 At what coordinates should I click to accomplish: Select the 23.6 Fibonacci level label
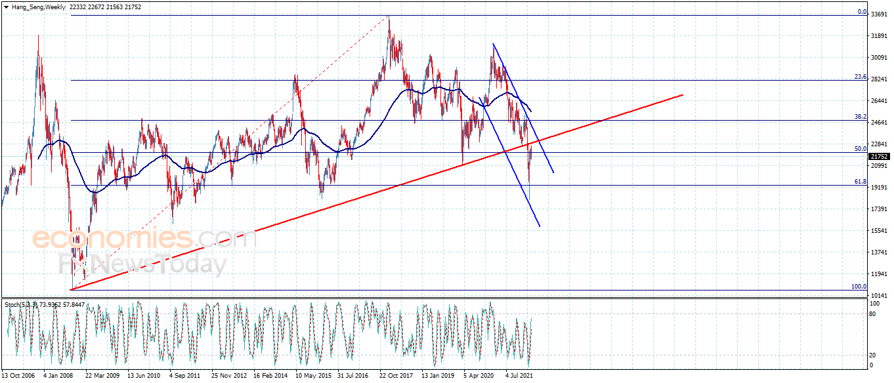point(861,77)
